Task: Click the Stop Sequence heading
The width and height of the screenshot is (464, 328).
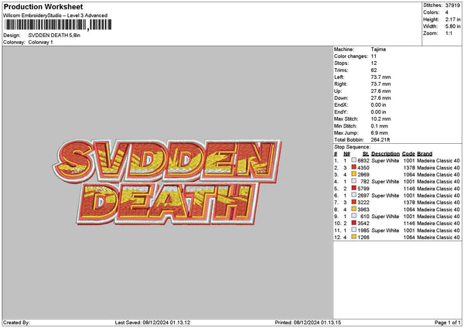Action: [352, 146]
